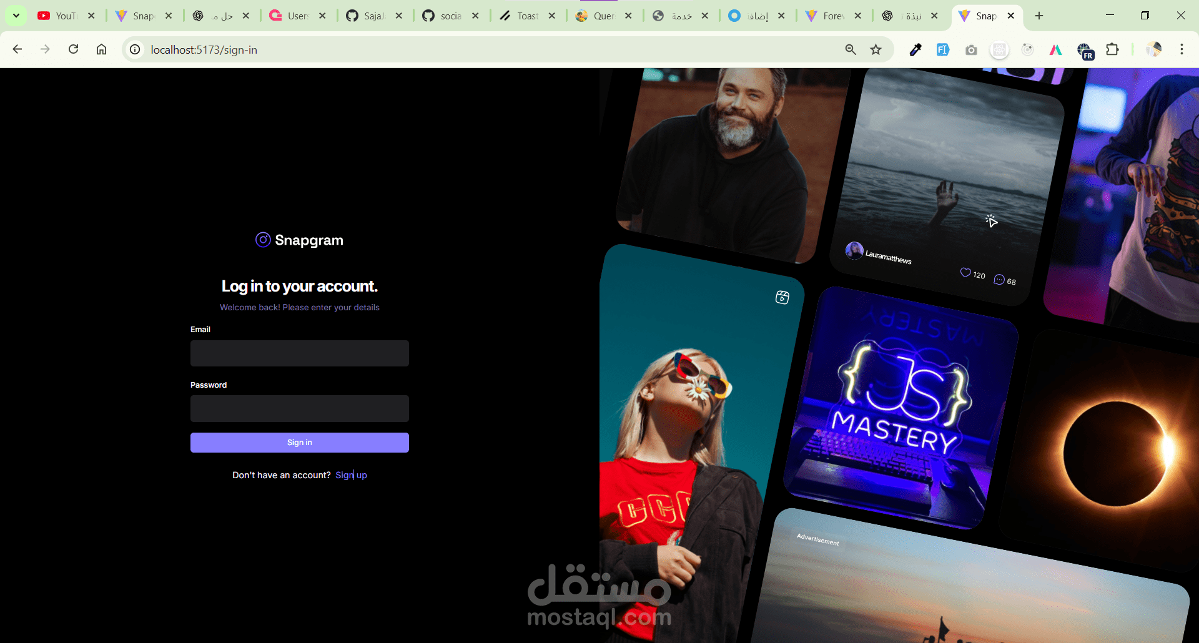Open the browser home button

[102, 49]
